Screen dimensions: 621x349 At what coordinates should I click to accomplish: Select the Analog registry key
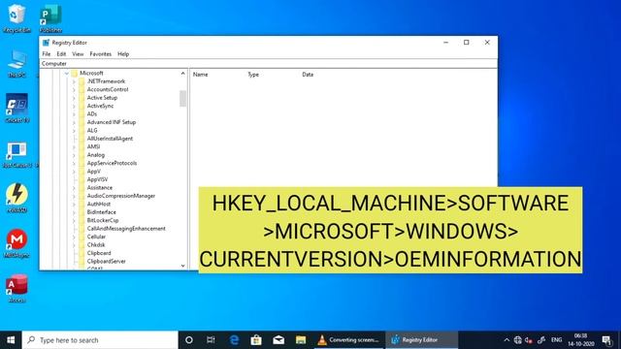[x=96, y=155]
